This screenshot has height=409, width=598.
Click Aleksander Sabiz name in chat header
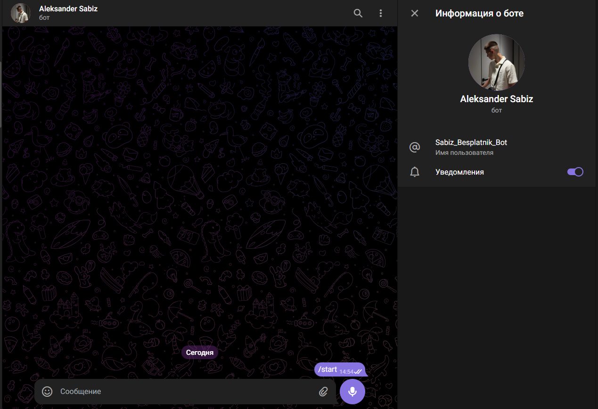click(x=68, y=9)
